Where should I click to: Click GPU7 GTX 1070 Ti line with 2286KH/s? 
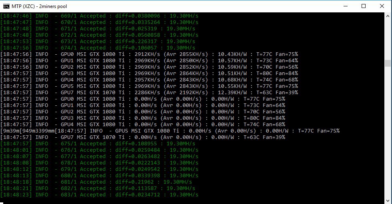pos(149,93)
